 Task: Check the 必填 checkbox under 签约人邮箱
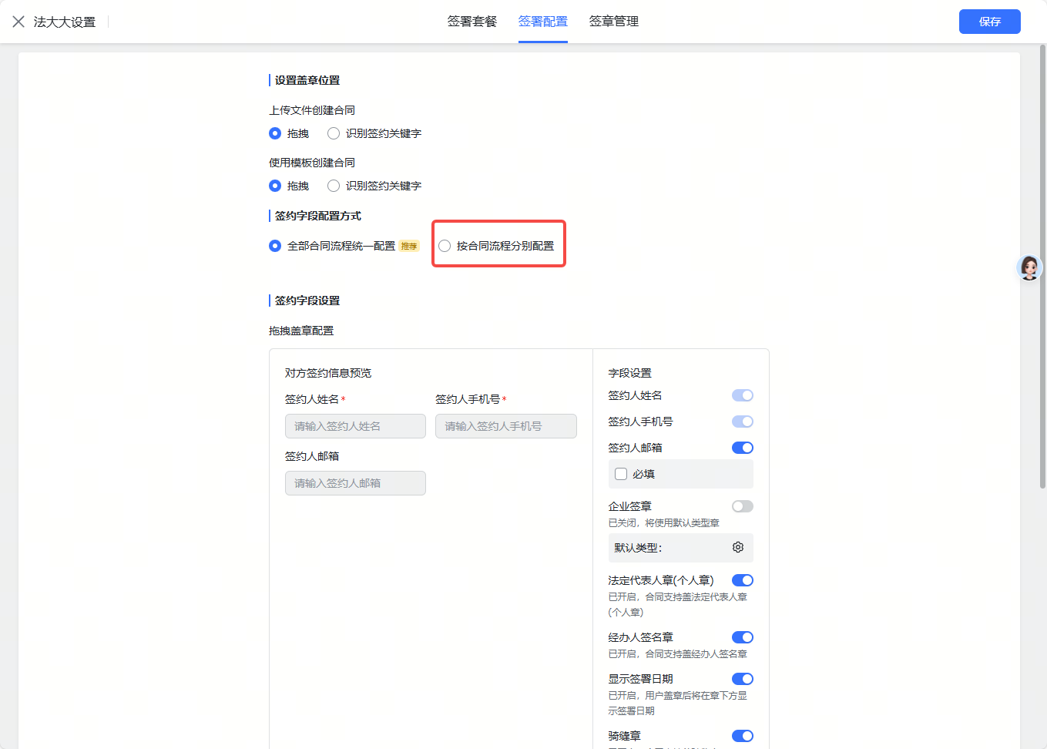point(621,473)
